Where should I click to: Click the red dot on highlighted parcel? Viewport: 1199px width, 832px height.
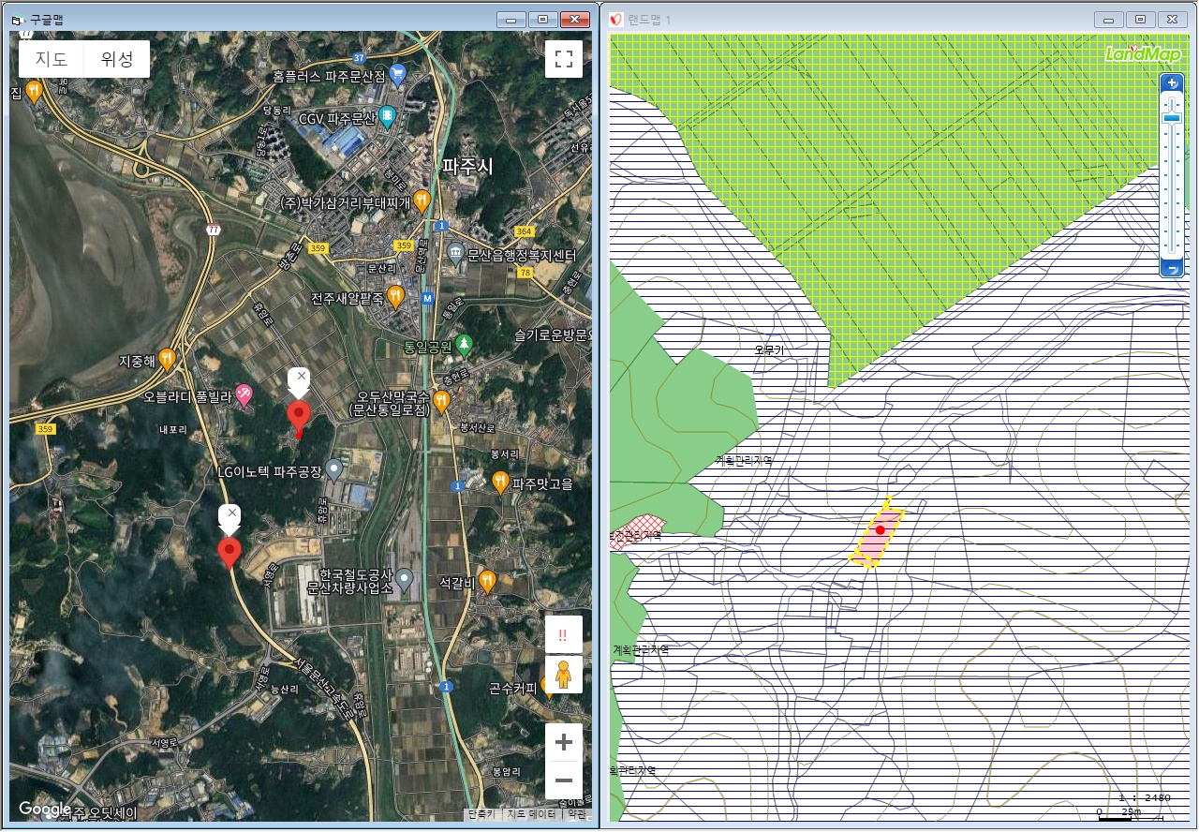[880, 530]
